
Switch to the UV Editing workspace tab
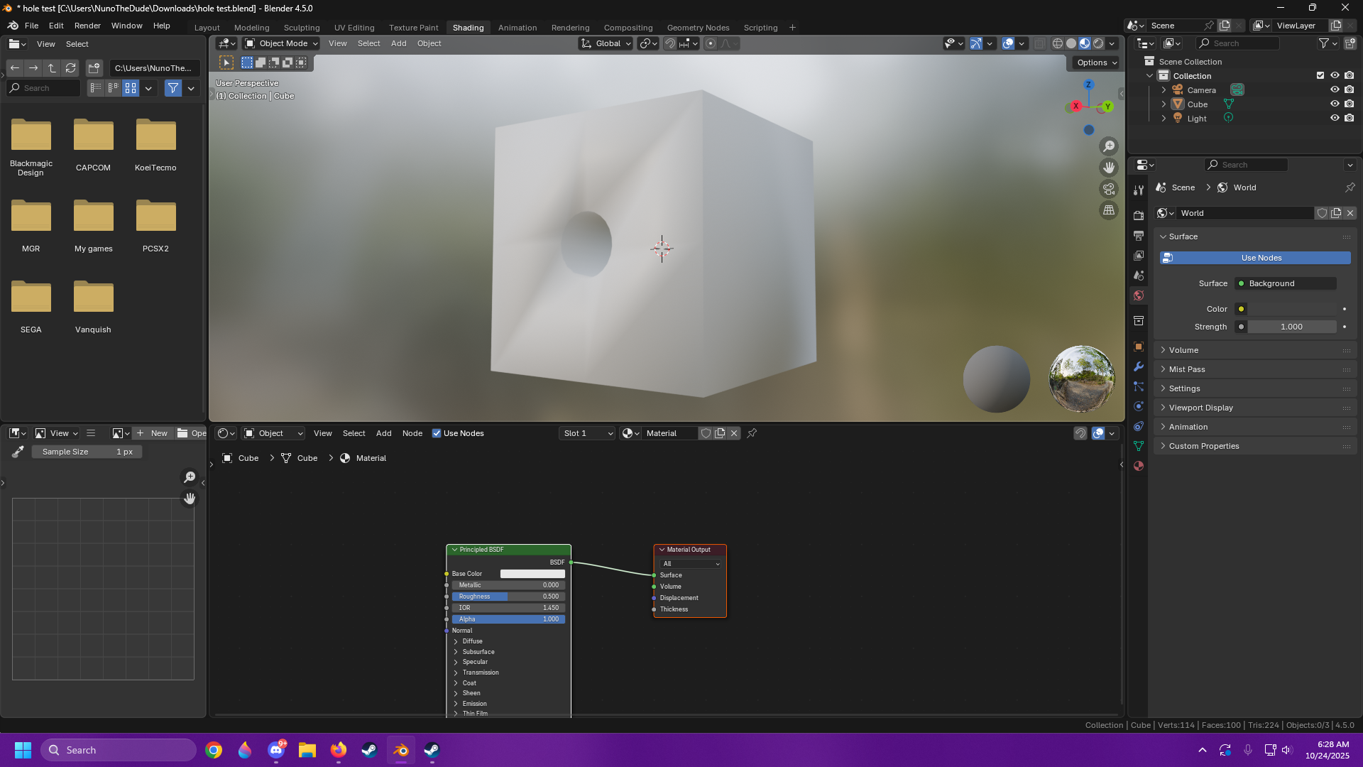pos(354,28)
